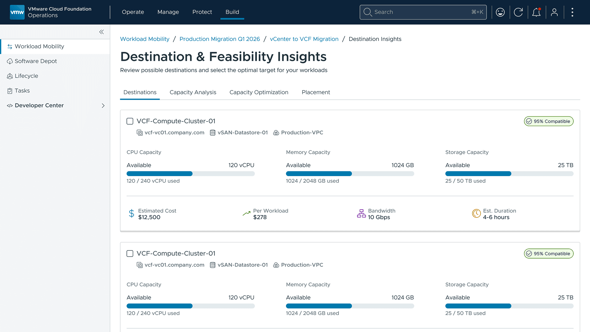Open Tasks in sidebar

click(x=55, y=91)
